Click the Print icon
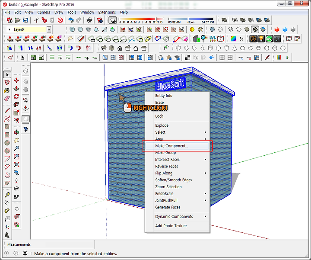The height and width of the screenshot is (260, 311). click(x=89, y=20)
